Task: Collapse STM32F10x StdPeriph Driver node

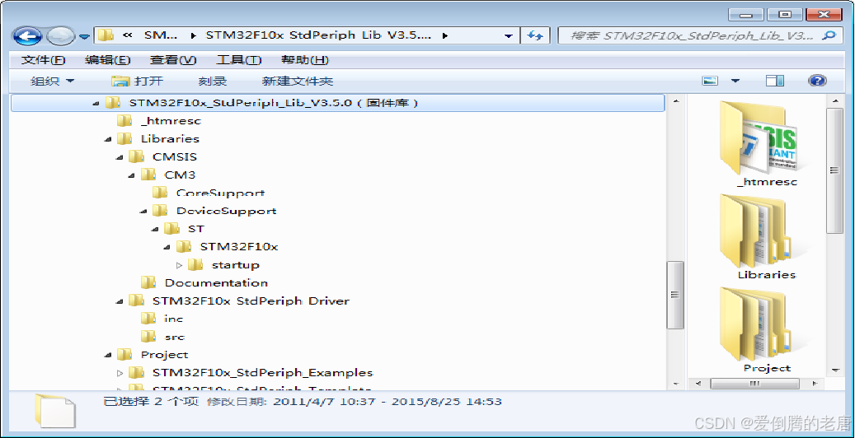Action: (x=120, y=301)
